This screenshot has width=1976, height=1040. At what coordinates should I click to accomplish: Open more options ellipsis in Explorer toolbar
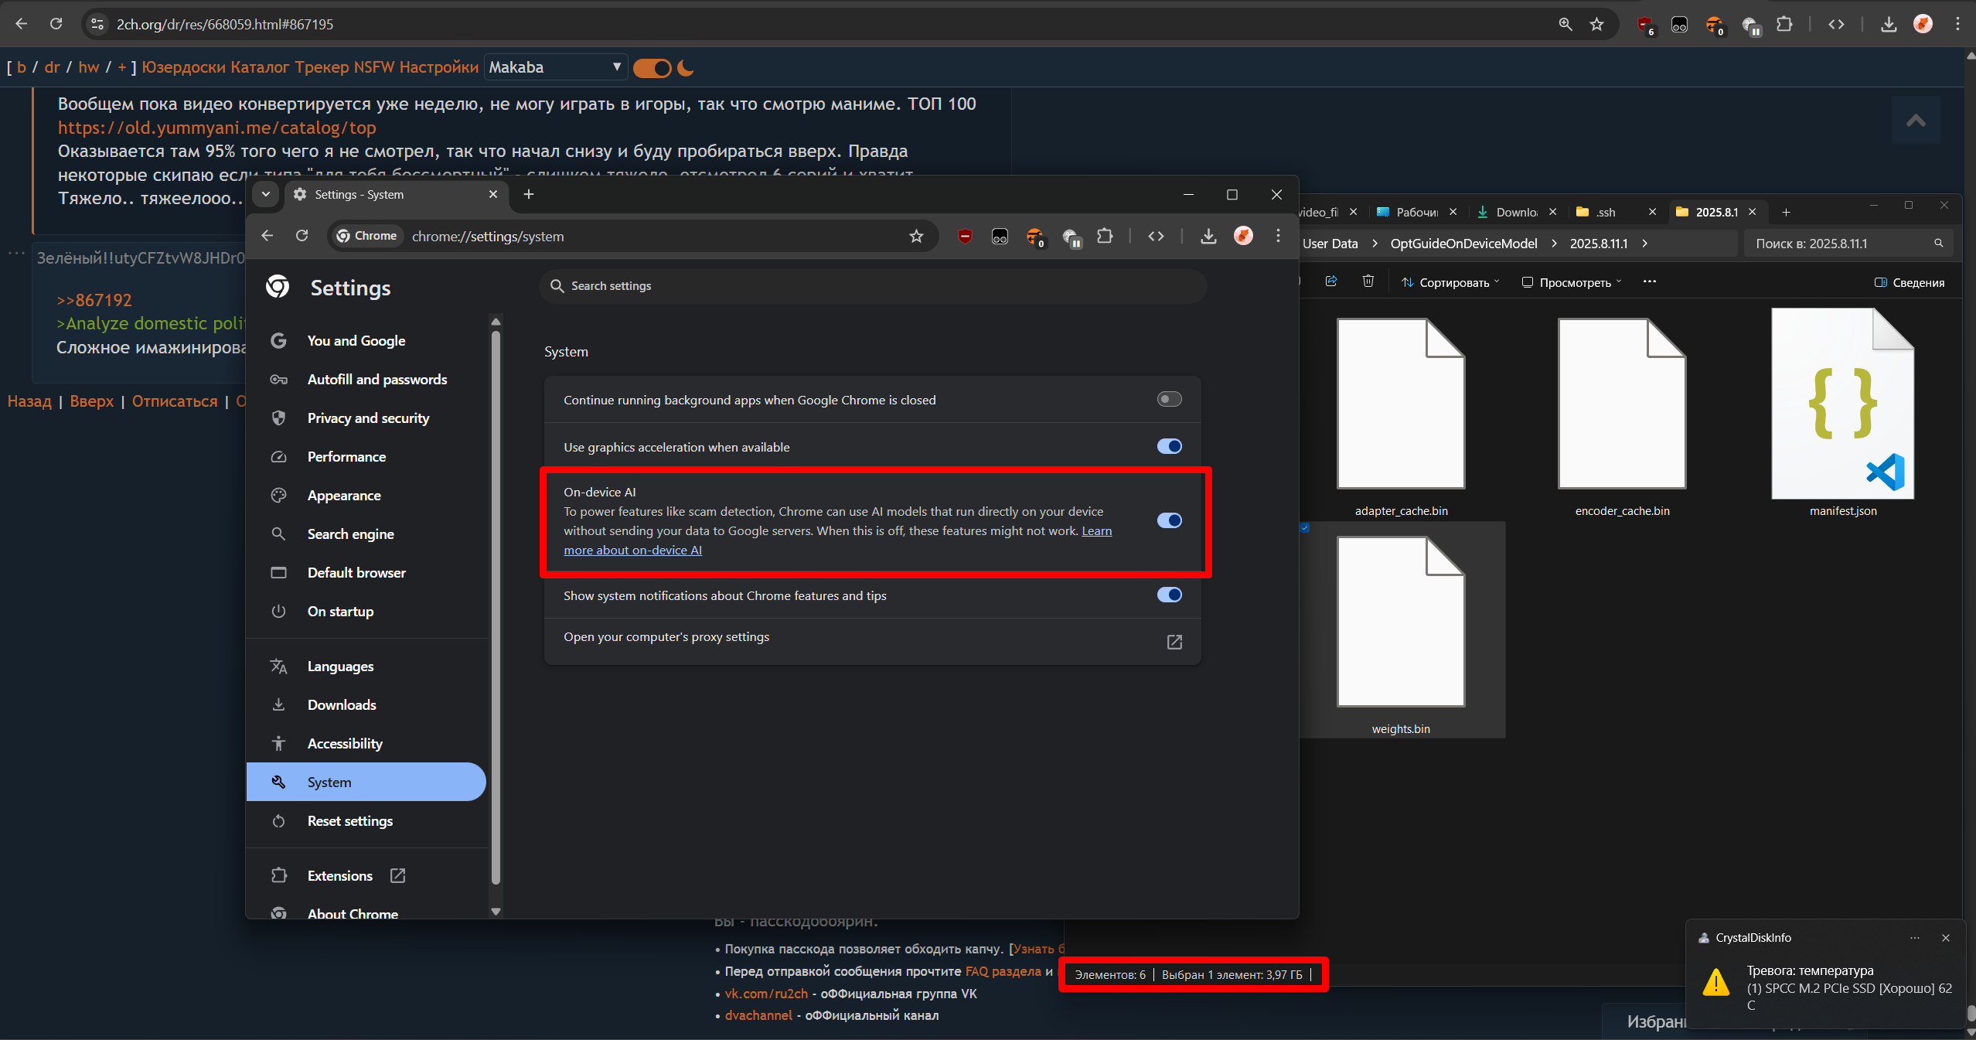click(1649, 281)
